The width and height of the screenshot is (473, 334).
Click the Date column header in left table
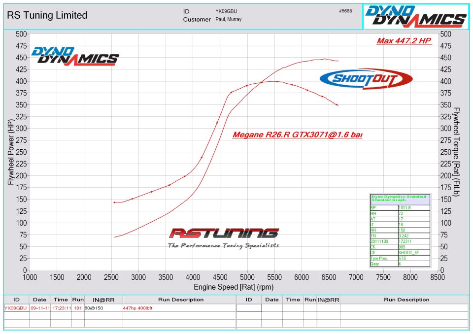(39, 300)
